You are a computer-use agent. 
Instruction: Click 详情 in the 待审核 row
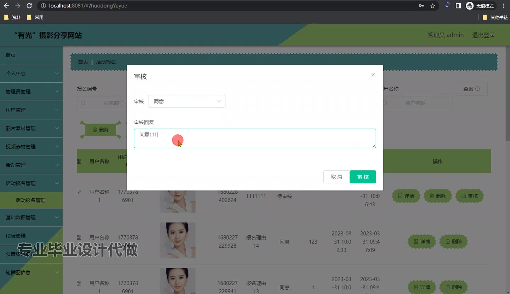pos(406,196)
